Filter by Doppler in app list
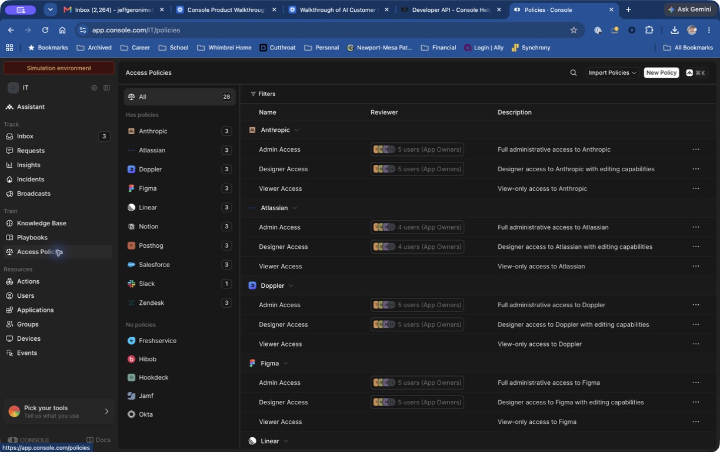The width and height of the screenshot is (720, 452). (x=179, y=169)
